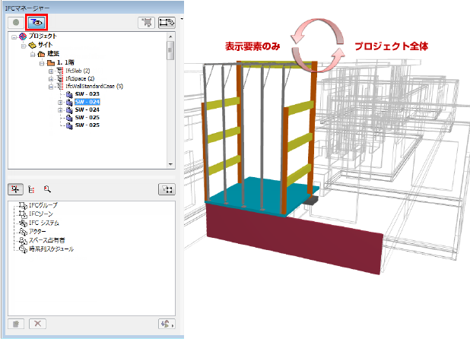Click the IfcSlab type icon

coord(60,71)
